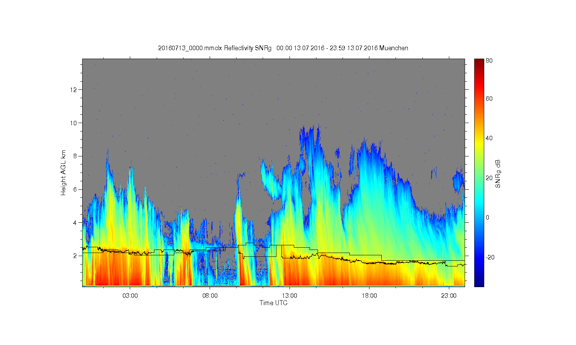Click the plot title mentioning Muenchen
Image resolution: width=576 pixels, height=345 pixels.
point(283,48)
